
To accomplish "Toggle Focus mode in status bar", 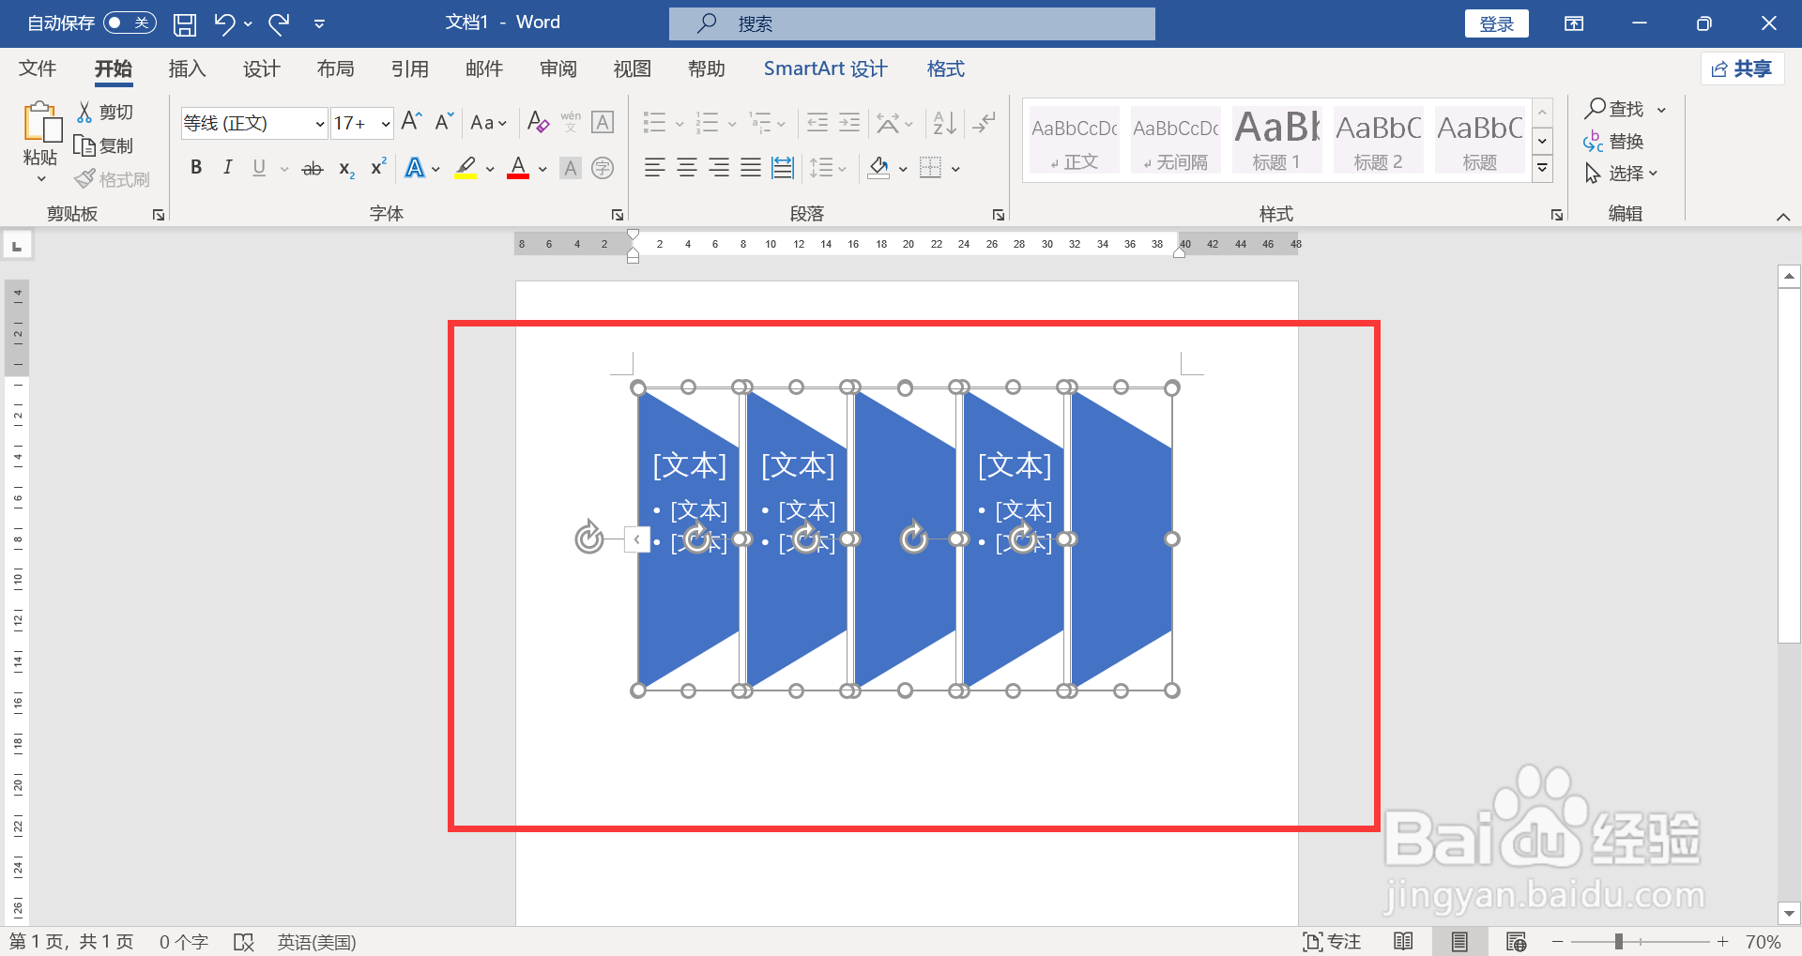I will (x=1332, y=941).
